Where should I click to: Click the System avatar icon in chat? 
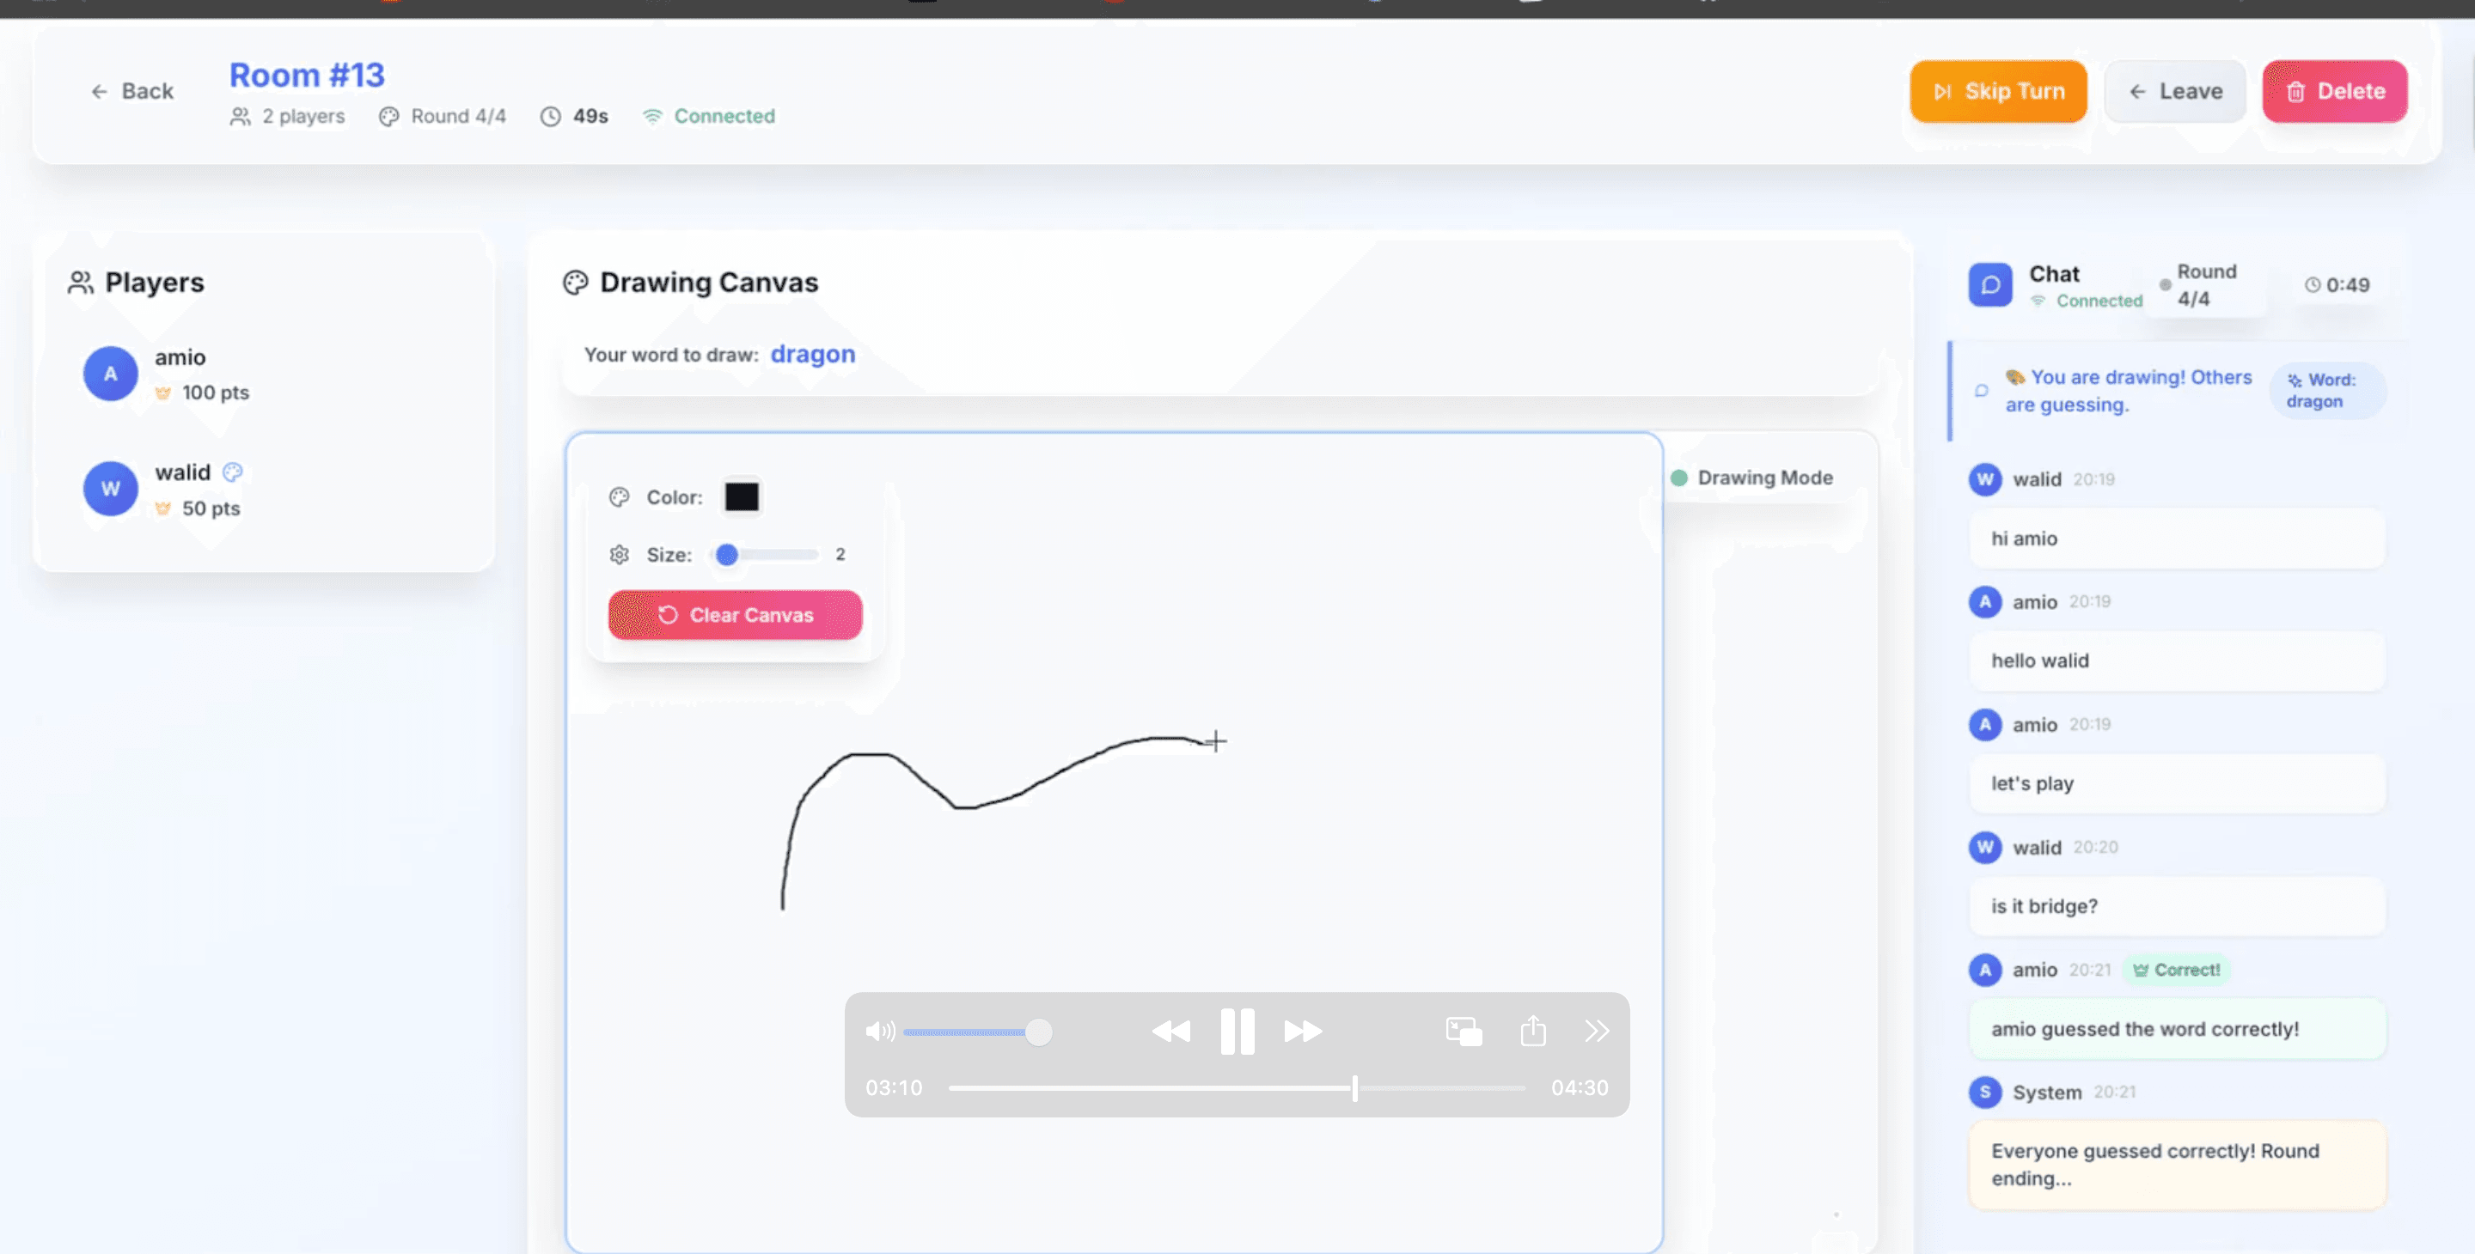(1985, 1092)
